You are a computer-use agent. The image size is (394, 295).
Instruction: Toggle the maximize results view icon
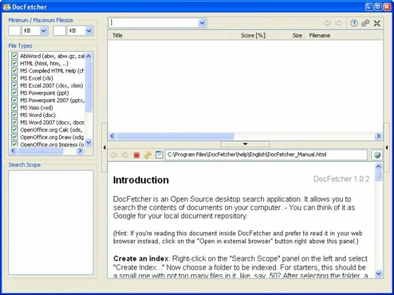(x=377, y=23)
